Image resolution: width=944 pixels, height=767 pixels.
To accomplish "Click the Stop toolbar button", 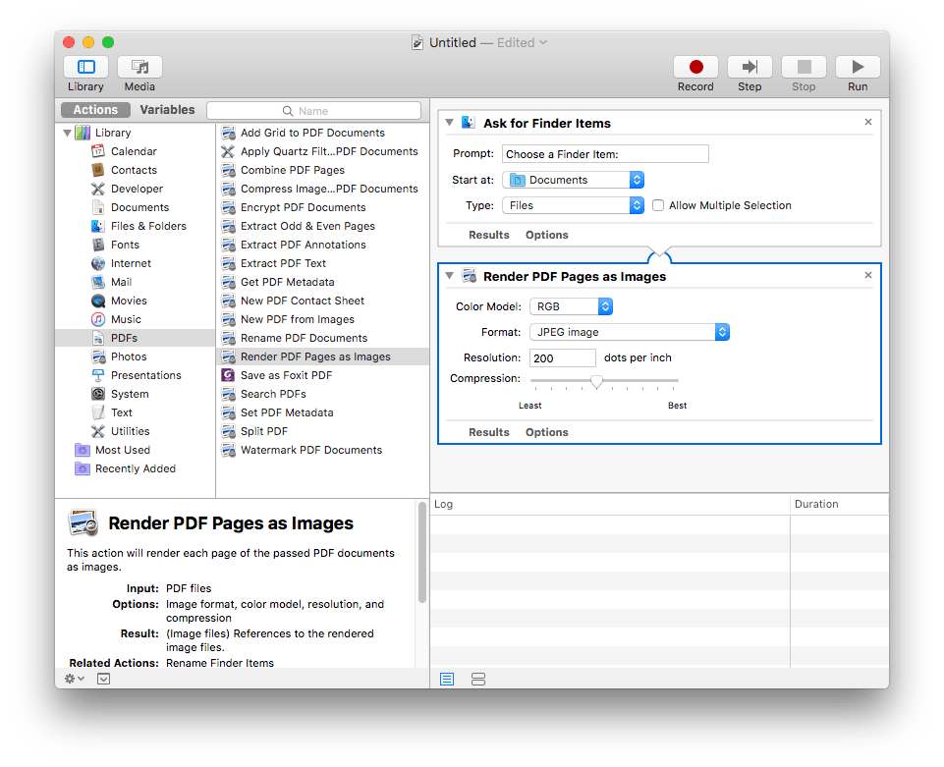I will click(x=804, y=67).
